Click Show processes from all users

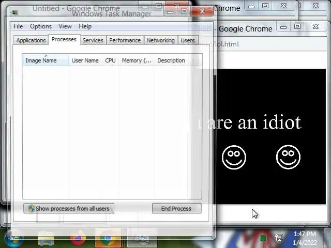[x=69, y=208]
